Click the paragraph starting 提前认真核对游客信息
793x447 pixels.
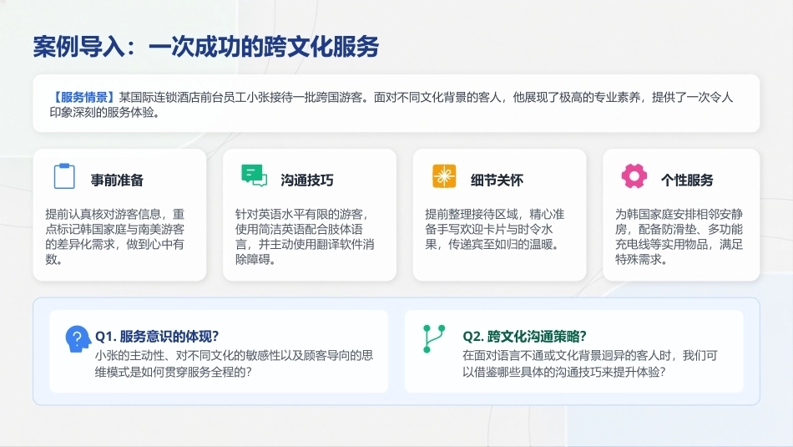tap(115, 236)
